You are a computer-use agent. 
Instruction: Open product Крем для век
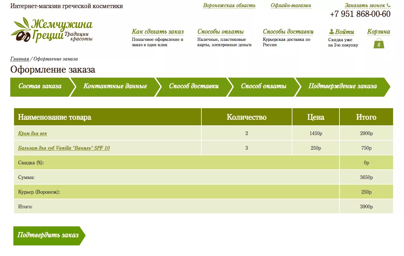point(32,133)
